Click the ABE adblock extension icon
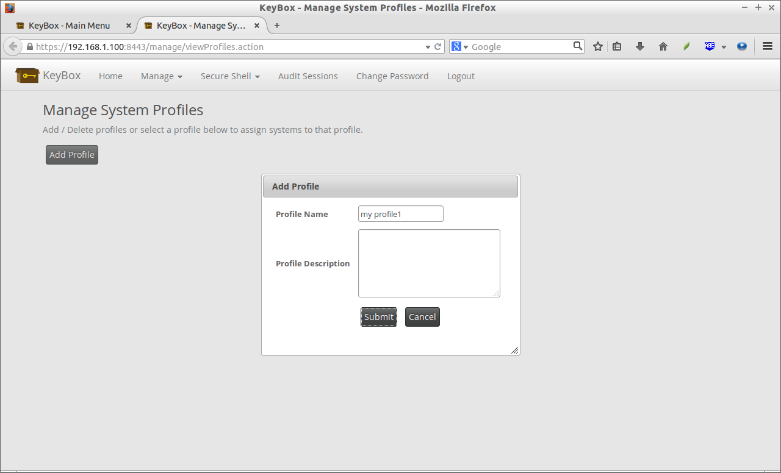This screenshot has width=781, height=473. (710, 46)
